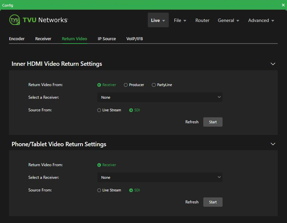This screenshot has height=223, width=287.
Task: Click the TVU Networks logo
Action: [x=38, y=20]
